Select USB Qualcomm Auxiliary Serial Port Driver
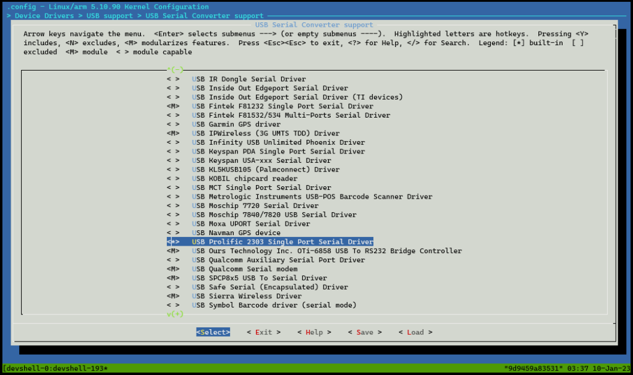 tap(266, 260)
